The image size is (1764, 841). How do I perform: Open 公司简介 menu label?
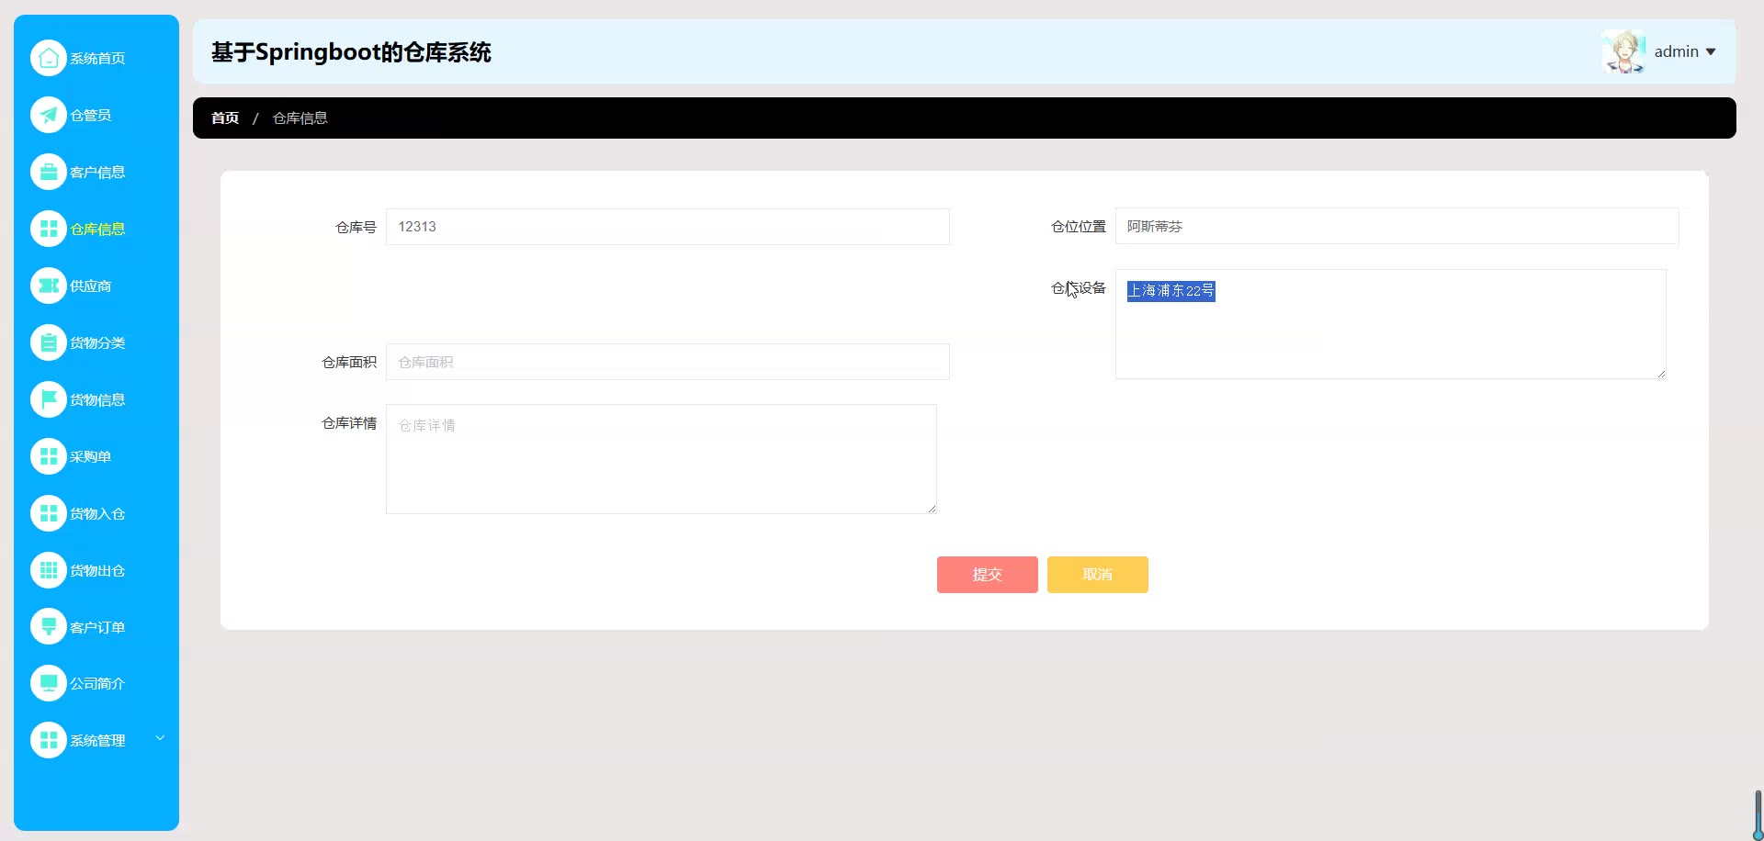(97, 683)
